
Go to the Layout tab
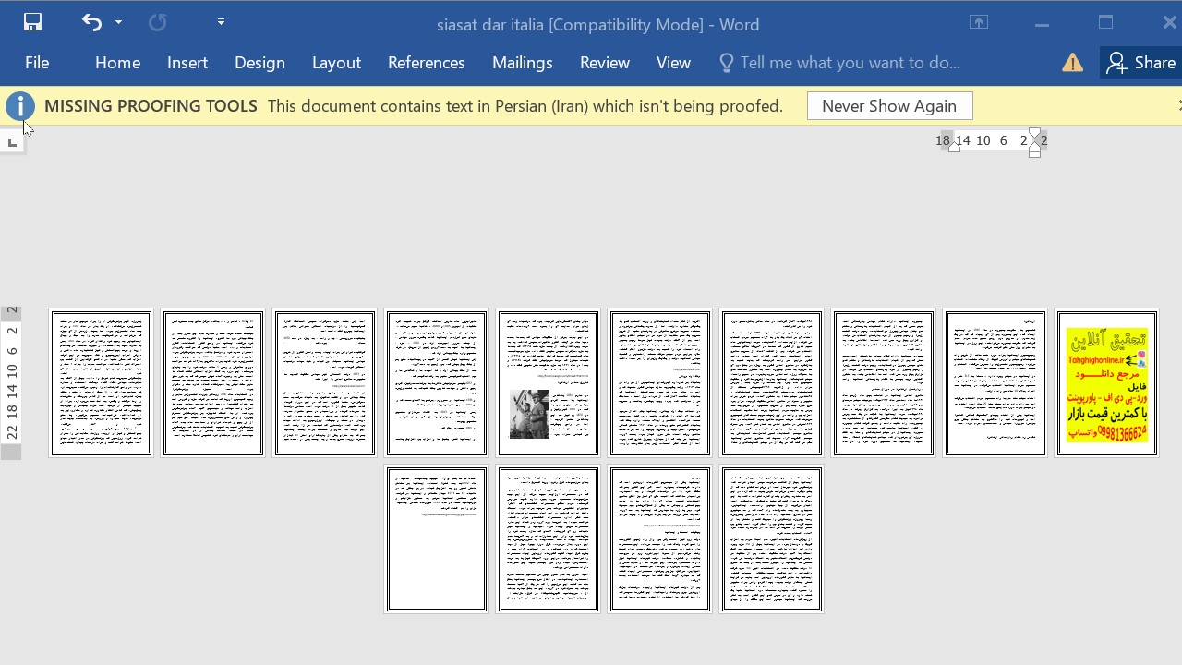tap(336, 63)
